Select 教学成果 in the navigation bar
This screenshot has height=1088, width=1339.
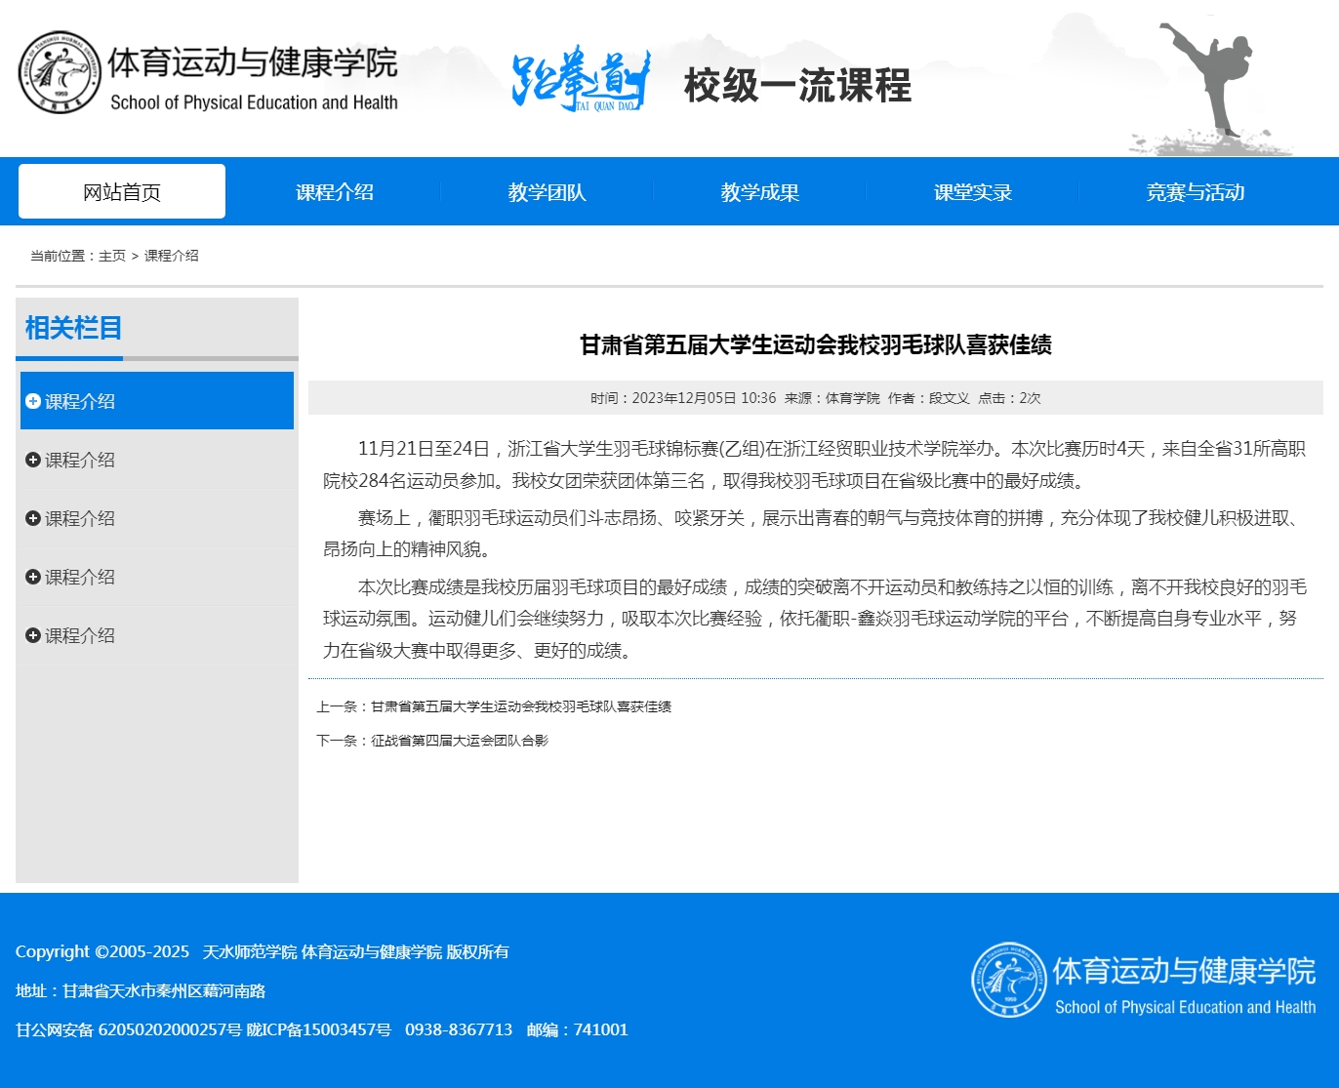(759, 192)
